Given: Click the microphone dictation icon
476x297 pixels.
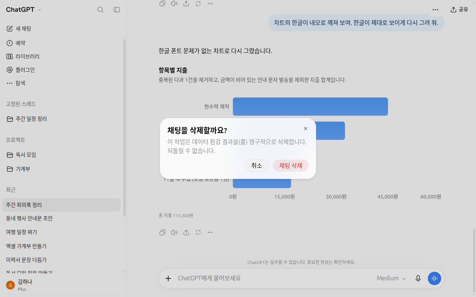Looking at the screenshot, I should pos(418,278).
